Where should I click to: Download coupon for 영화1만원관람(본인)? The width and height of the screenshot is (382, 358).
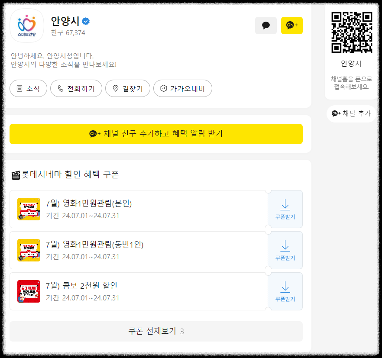click(285, 209)
